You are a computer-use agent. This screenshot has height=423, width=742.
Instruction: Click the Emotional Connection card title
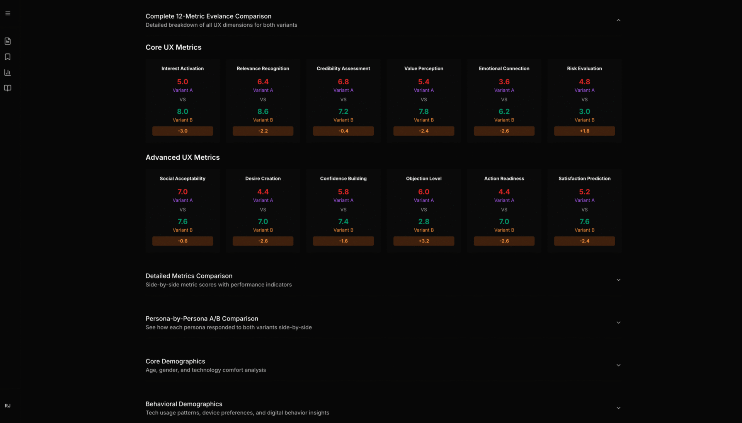(x=504, y=68)
